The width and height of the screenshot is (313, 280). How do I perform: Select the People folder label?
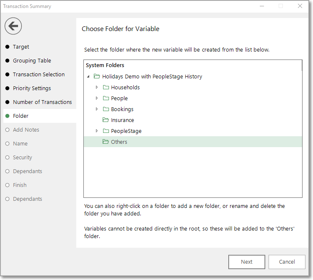click(x=119, y=98)
